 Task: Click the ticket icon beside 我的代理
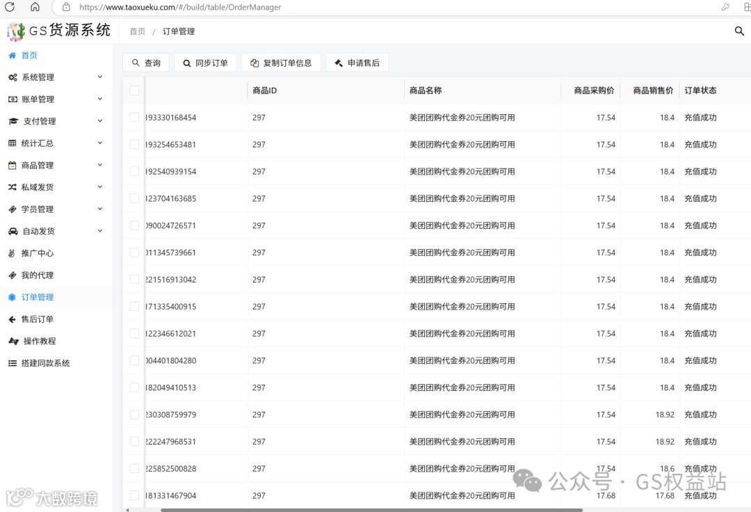coord(13,275)
